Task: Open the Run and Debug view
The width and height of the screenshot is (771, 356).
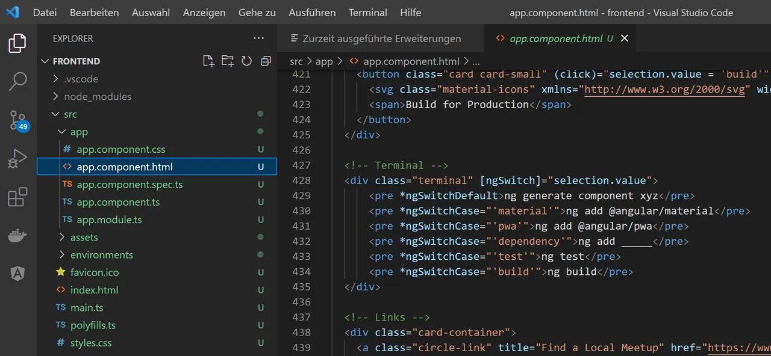Action: (x=17, y=159)
